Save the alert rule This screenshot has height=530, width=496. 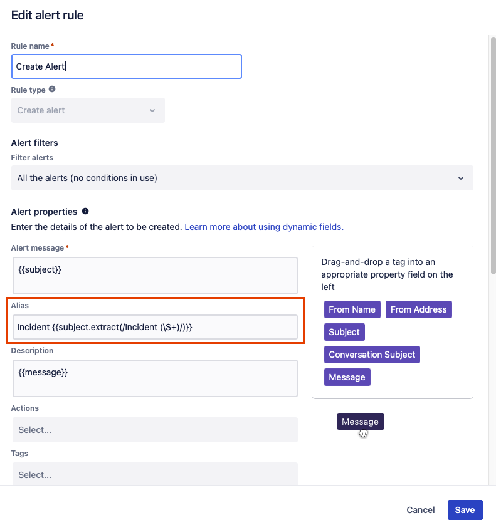465,510
